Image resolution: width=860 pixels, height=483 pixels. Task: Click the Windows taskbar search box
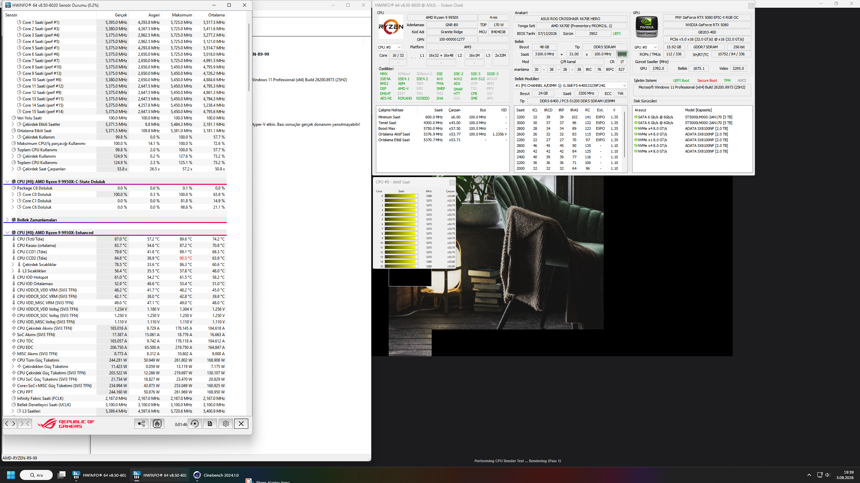36,475
